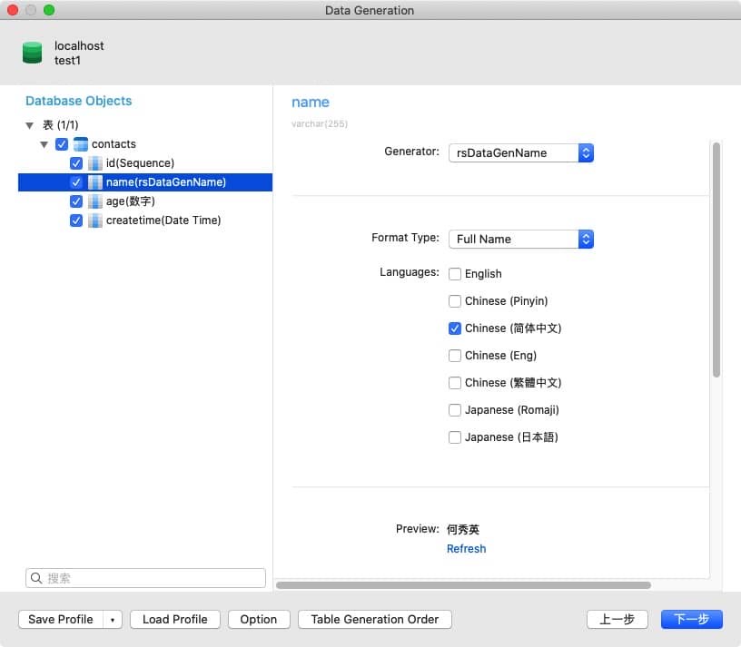This screenshot has height=647, width=741.
Task: Proceed with 下一步 button
Action: [x=691, y=620]
